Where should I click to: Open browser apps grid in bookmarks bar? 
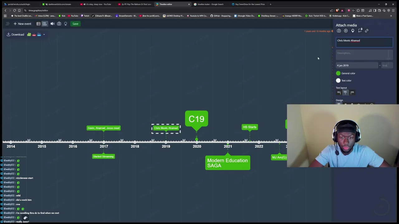5,16
